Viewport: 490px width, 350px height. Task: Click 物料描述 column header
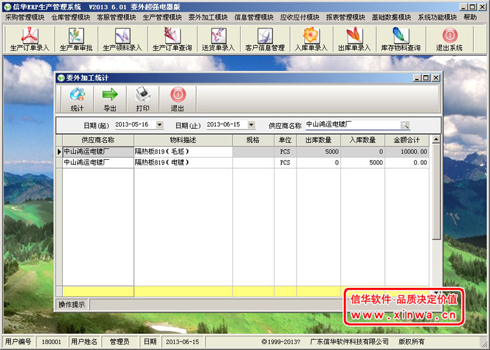183,140
